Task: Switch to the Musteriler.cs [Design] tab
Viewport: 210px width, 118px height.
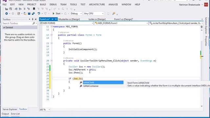Action: [69, 19]
